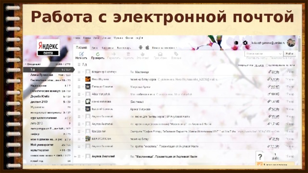Open the лето 2013 folder
The image size is (308, 173).
click(x=37, y=124)
